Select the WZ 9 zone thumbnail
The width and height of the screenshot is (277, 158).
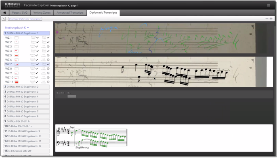(17, 73)
